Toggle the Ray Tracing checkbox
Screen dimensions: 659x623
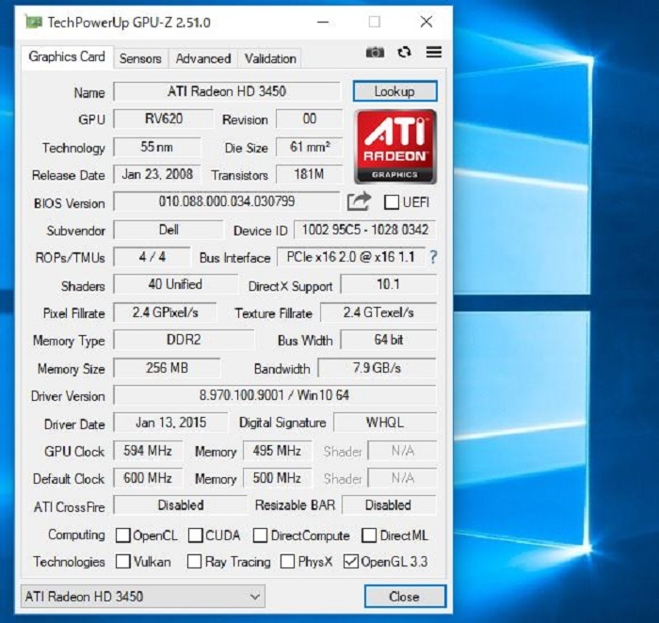(194, 561)
